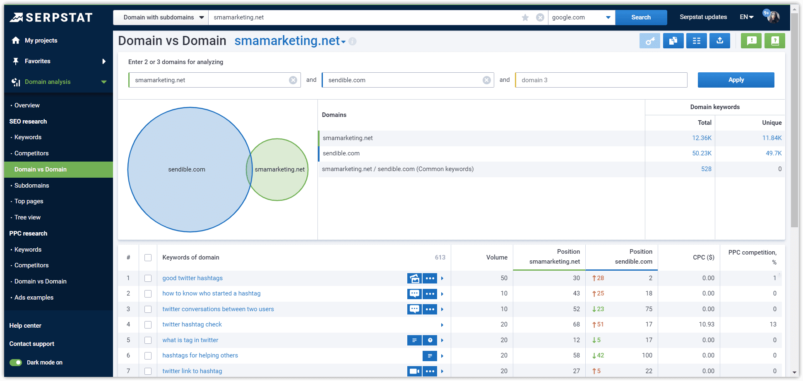Click video icon for twitter link to hashtag

click(414, 371)
